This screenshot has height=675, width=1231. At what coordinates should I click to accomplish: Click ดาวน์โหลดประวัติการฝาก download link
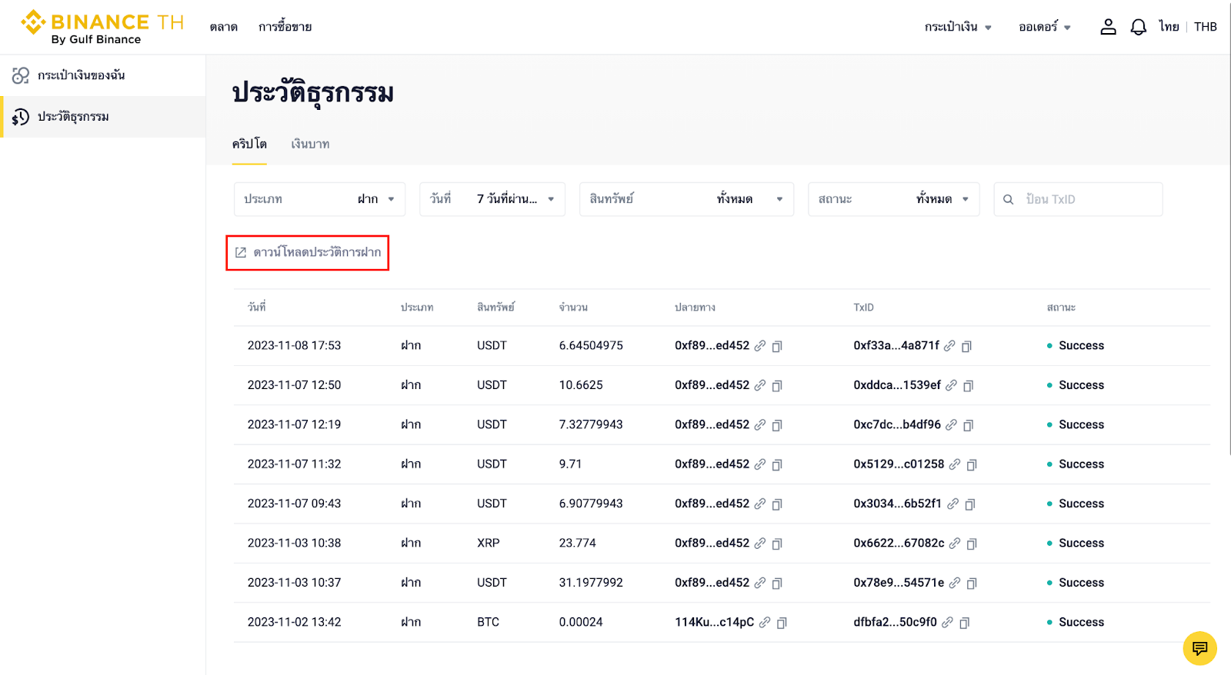tap(308, 252)
